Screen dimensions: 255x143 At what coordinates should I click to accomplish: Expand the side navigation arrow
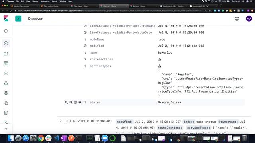6,129
